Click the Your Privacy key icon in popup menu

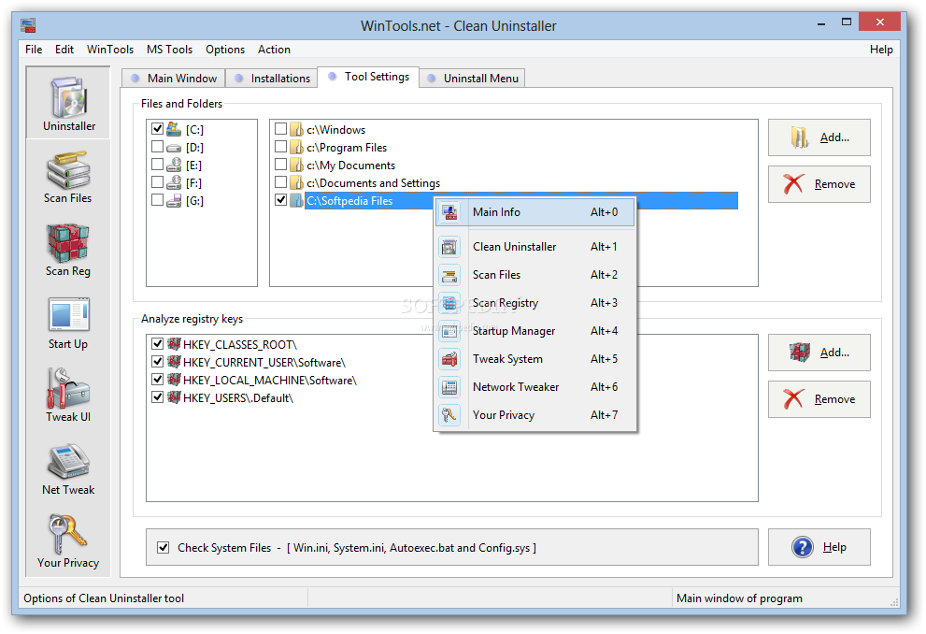[x=450, y=415]
